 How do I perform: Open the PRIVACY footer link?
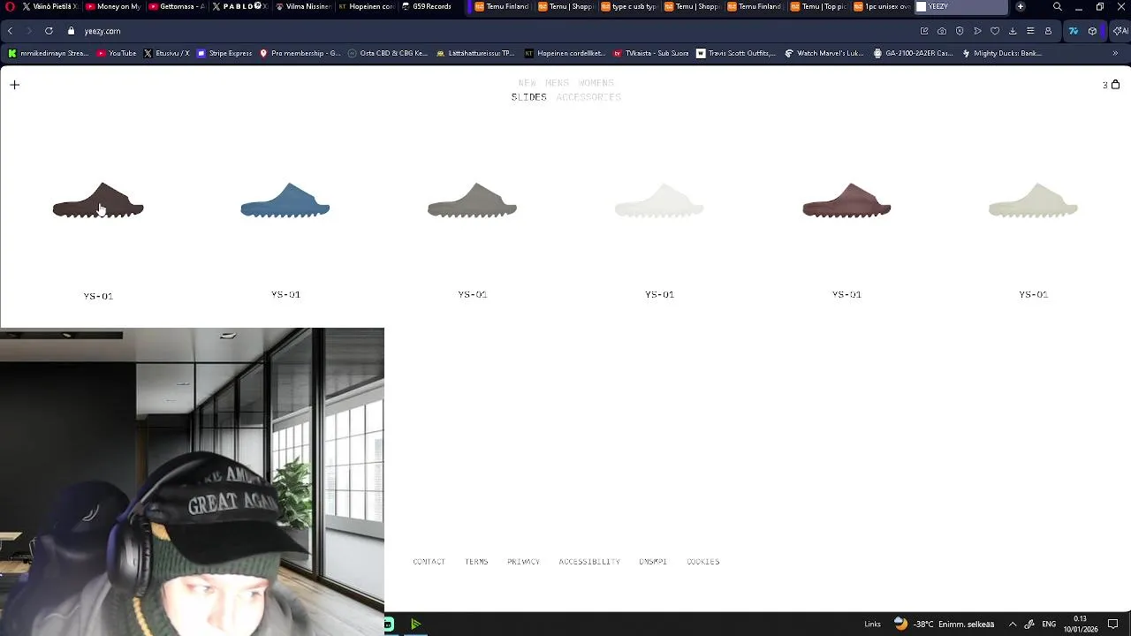click(x=523, y=562)
